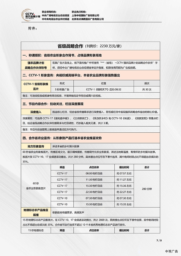Click the 甄选核心栏目 description cell
The width and height of the screenshot is (181, 256).
(x=105, y=112)
